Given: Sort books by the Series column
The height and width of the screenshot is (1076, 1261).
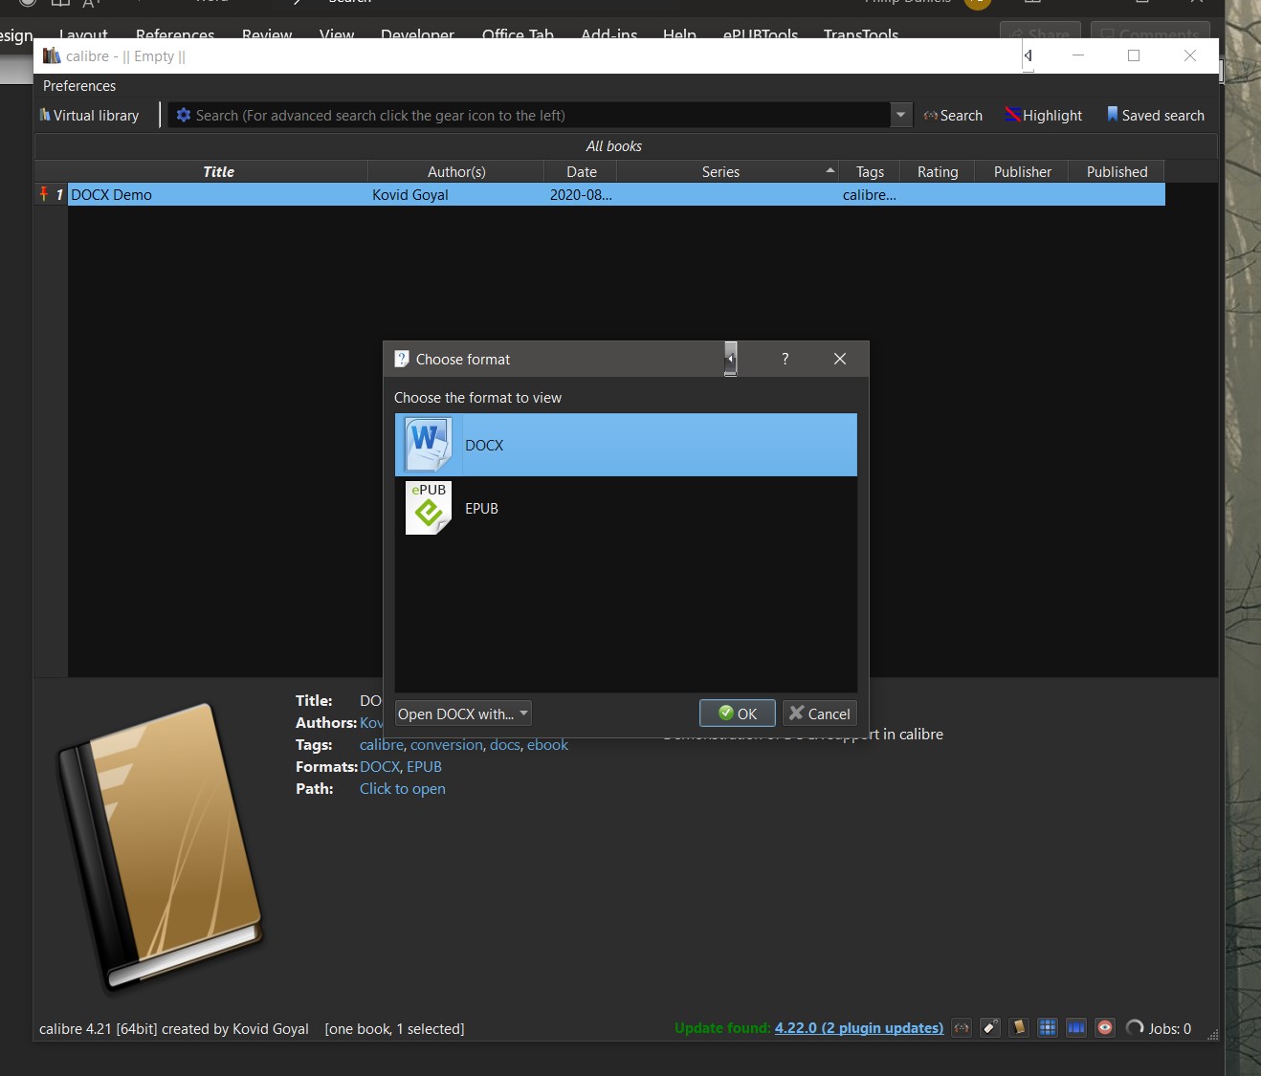Looking at the screenshot, I should (x=727, y=172).
